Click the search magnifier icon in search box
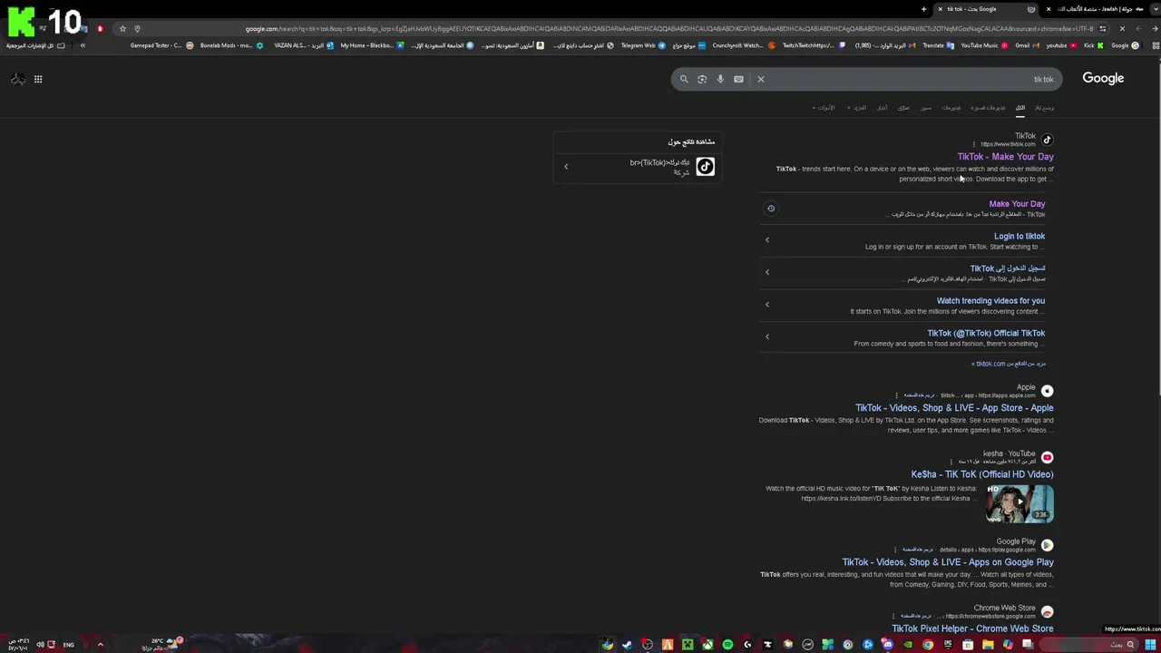The image size is (1161, 653). point(684,79)
